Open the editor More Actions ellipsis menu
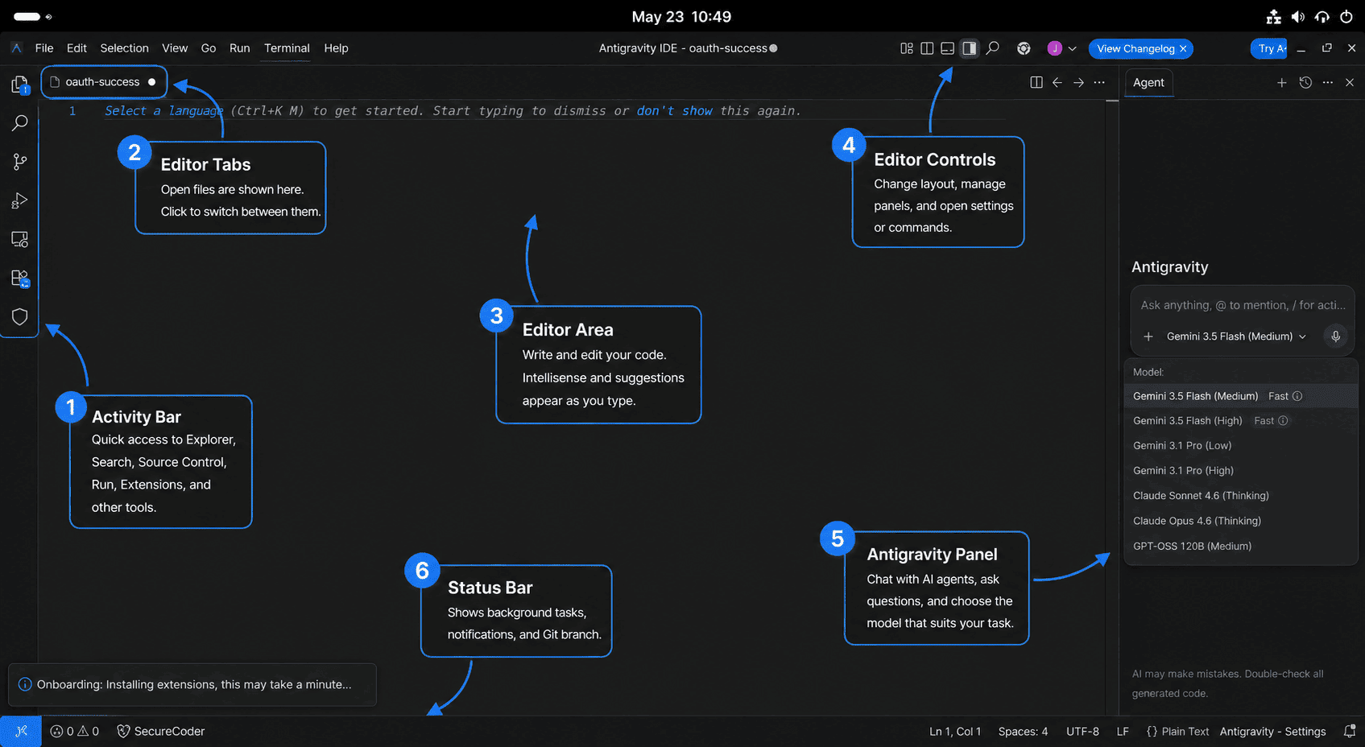Screen dimensions: 1365x747 tap(1099, 82)
